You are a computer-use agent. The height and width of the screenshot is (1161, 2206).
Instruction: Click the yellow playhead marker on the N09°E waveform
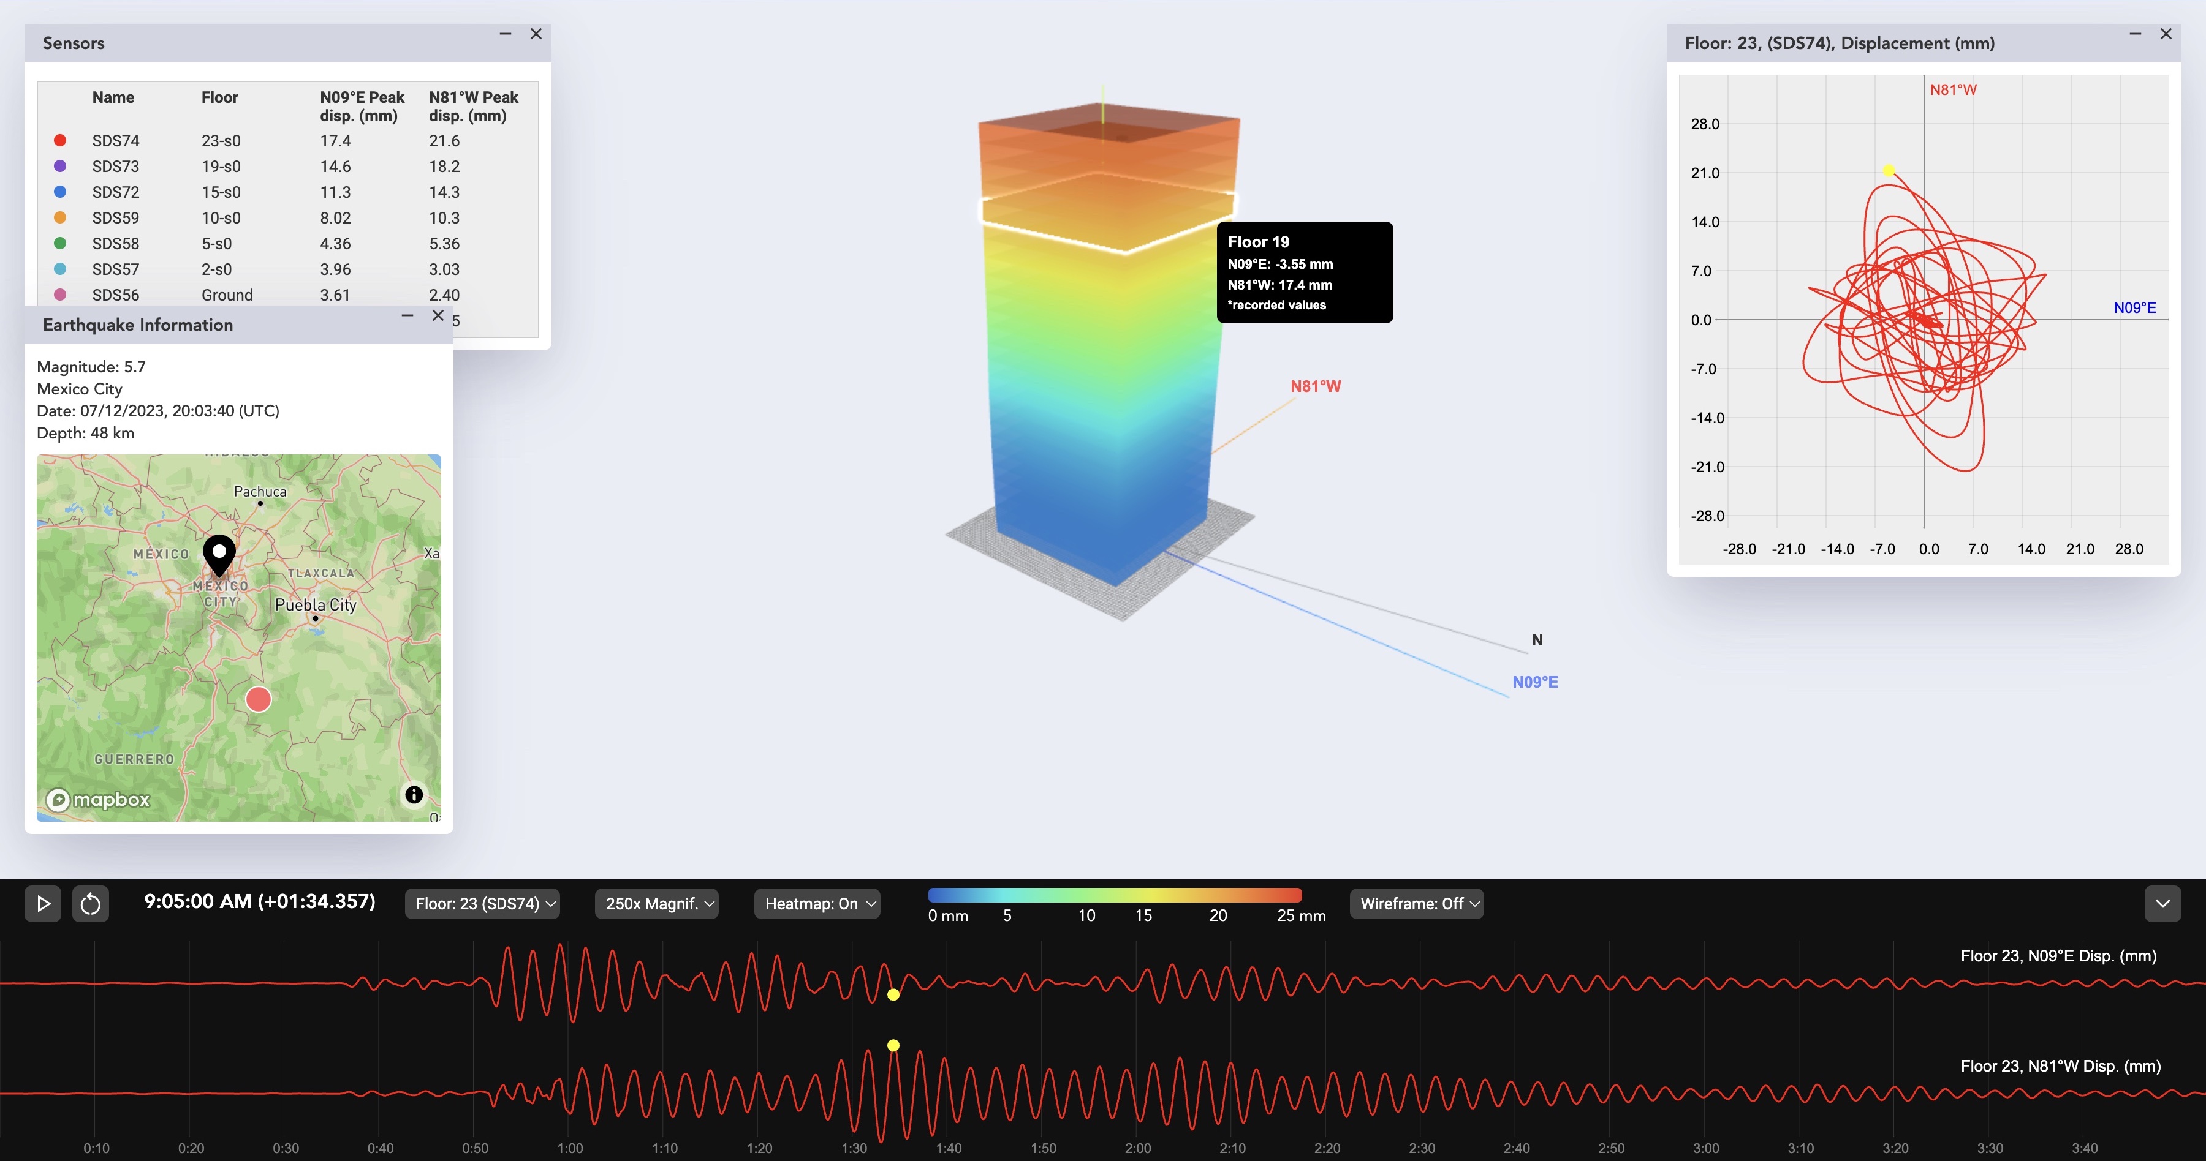(x=893, y=994)
